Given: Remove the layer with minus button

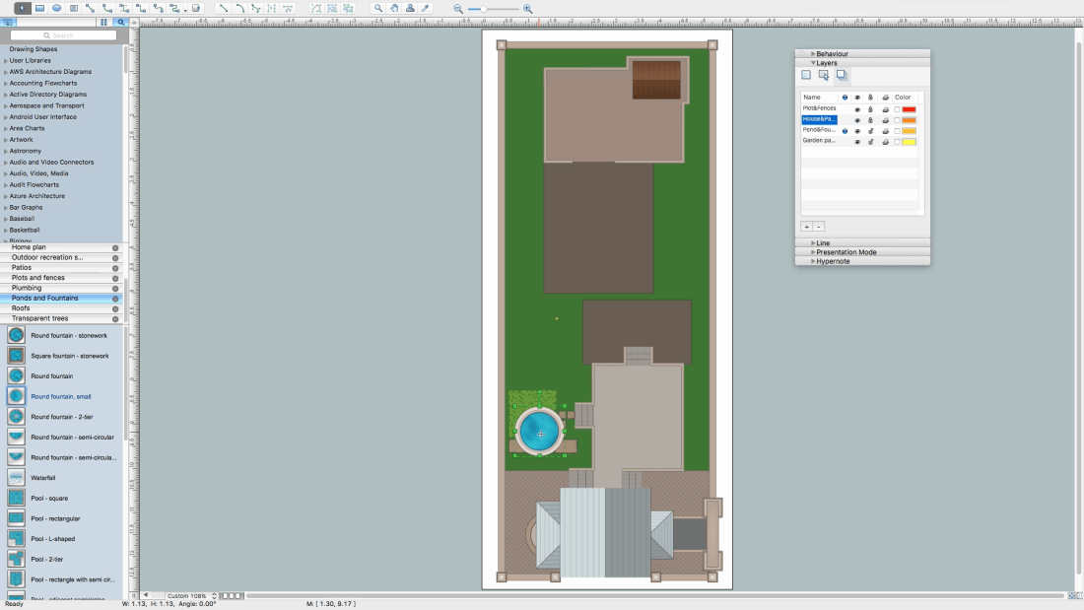Looking at the screenshot, I should pyautogui.click(x=819, y=227).
